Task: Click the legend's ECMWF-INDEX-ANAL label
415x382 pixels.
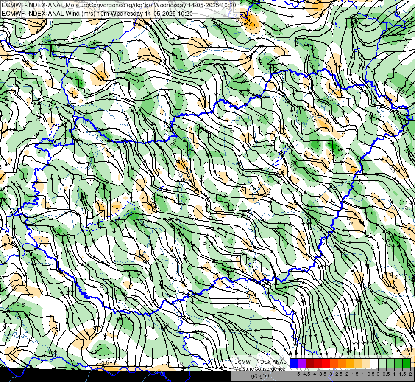Action: coord(260,362)
